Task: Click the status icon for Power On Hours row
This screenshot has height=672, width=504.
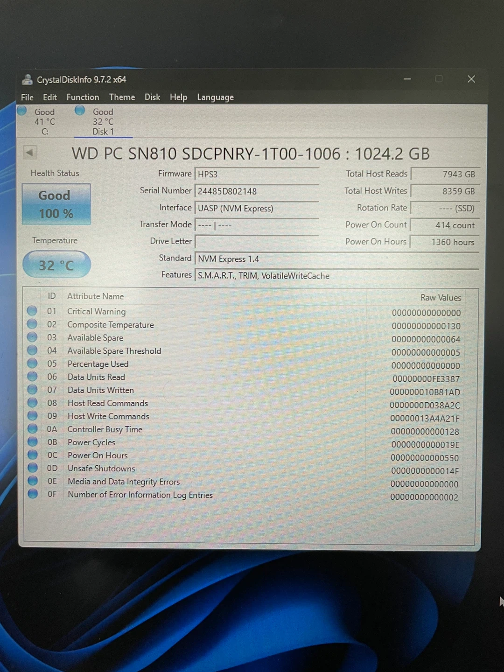Action: pos(32,454)
